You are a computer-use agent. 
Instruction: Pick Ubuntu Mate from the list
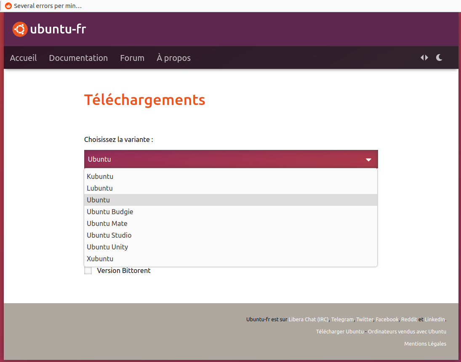(x=231, y=223)
